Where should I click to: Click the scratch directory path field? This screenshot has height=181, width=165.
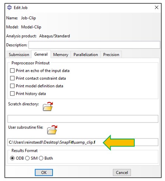click(83, 119)
